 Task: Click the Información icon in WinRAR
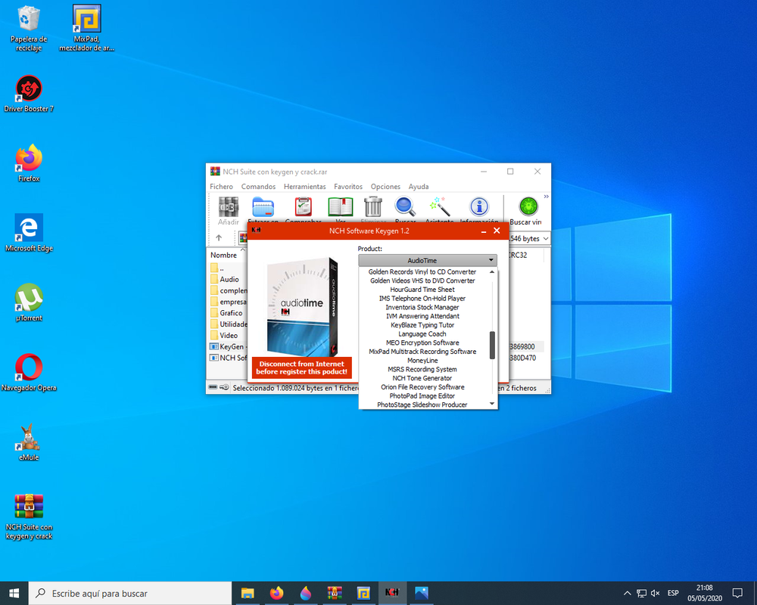click(x=479, y=207)
